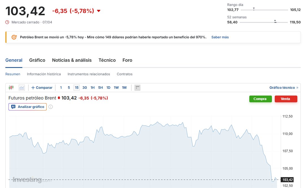303x188 pixels.
Task: Click the red down arrow by -5,78%
Action: click(99, 11)
